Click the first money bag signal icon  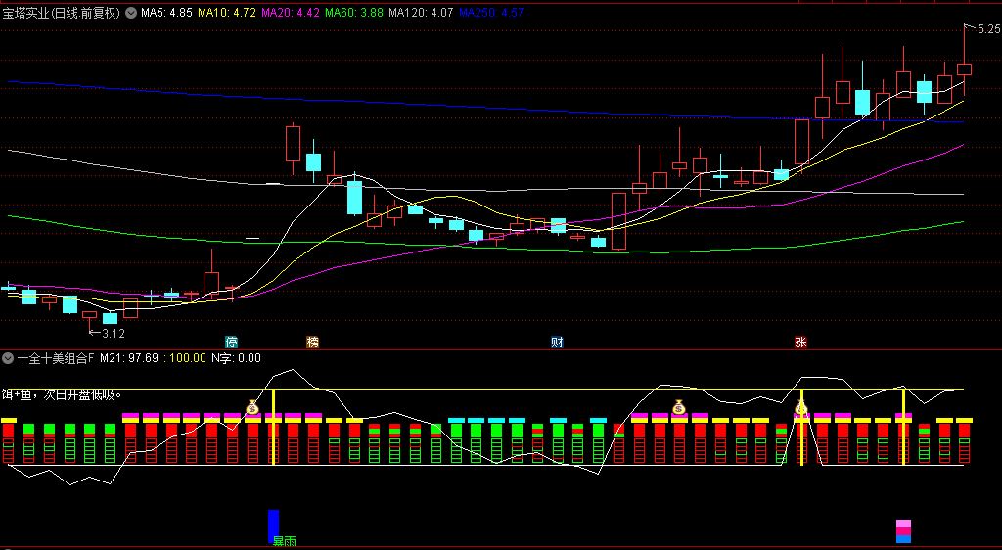pos(253,406)
